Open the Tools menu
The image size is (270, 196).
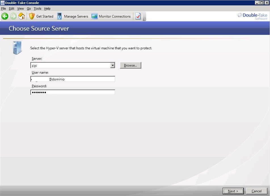click(37, 8)
